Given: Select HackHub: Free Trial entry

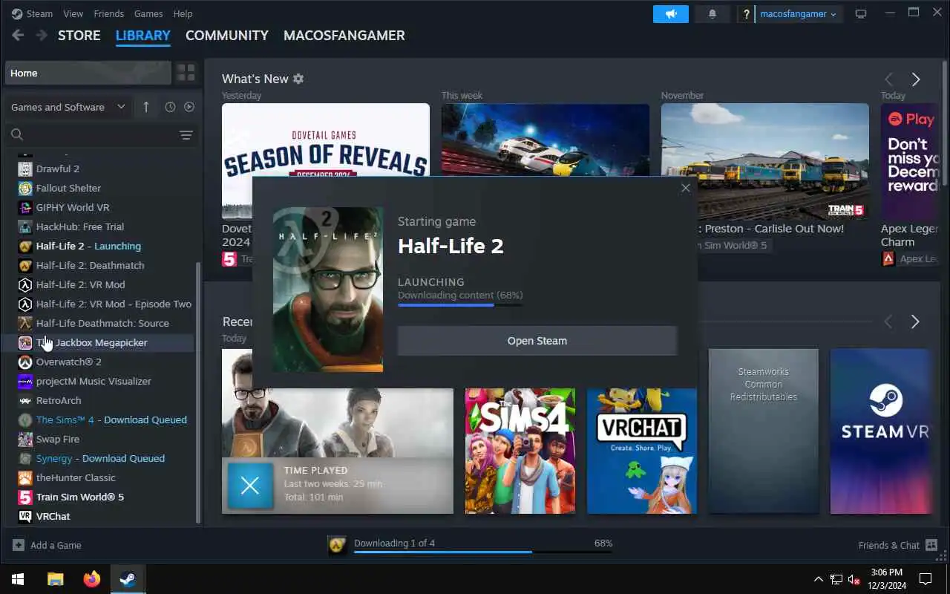Looking at the screenshot, I should click(100, 226).
